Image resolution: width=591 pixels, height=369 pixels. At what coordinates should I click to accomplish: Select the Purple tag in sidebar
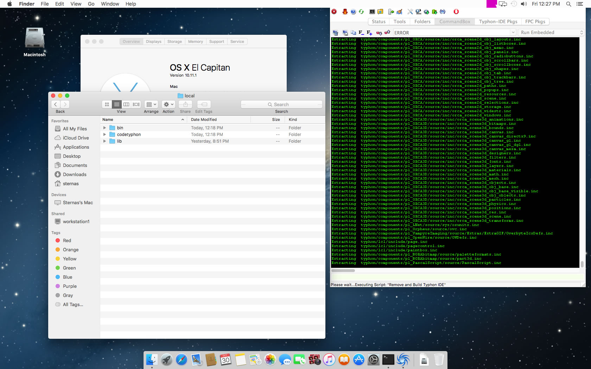tap(70, 286)
